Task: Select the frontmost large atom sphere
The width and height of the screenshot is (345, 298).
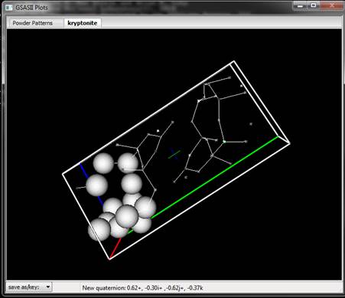Action: pos(127,216)
